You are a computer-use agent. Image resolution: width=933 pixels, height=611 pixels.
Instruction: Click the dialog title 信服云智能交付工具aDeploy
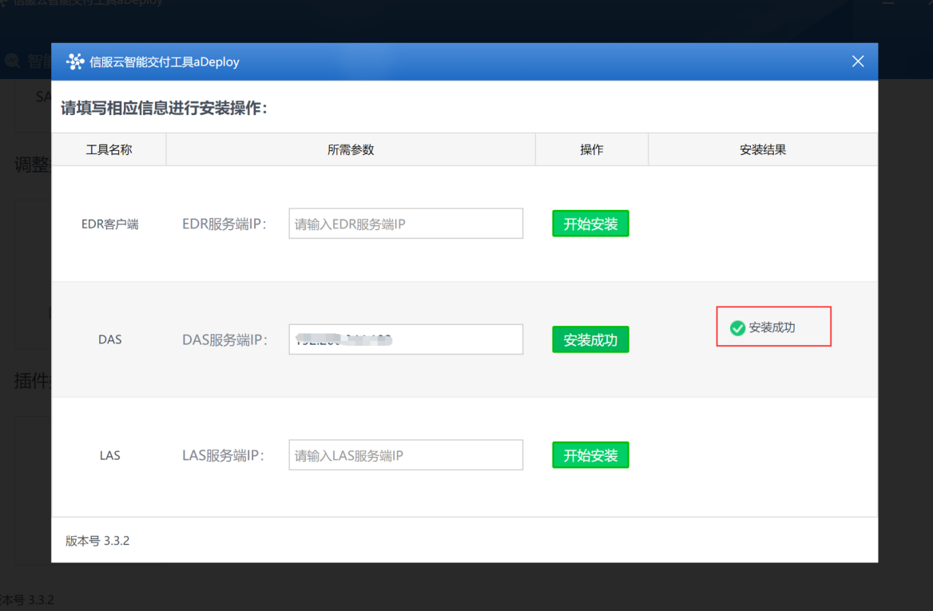[165, 61]
